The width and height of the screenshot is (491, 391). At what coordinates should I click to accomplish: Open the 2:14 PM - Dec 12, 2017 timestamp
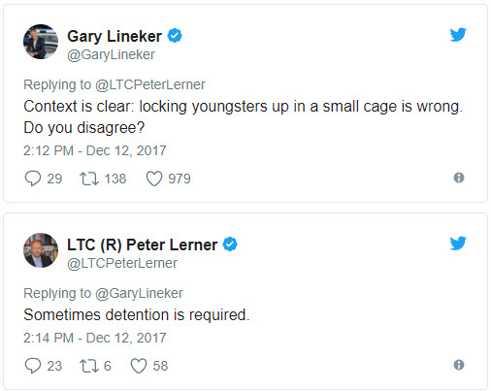click(x=95, y=338)
